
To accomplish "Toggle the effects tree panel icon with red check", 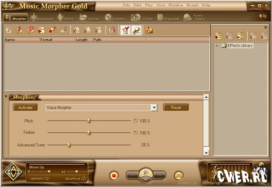I will (x=125, y=30).
